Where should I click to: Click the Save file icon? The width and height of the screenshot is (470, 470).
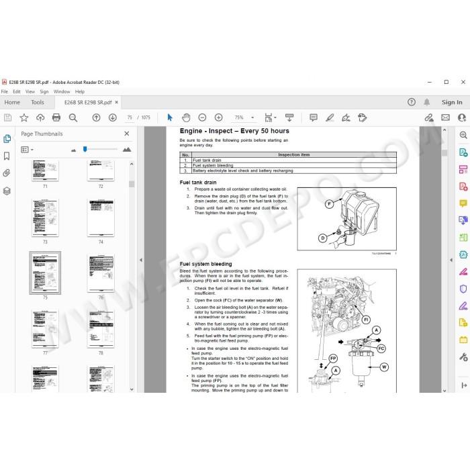coord(8,117)
